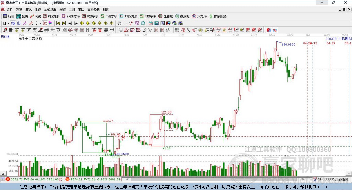Open the P数字表 tool
Viewport: 352px width, 190px height.
[x=90, y=16]
